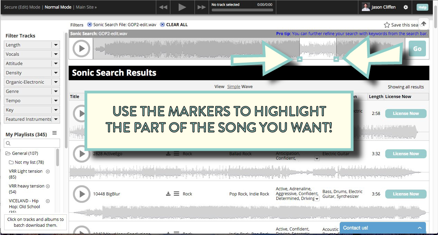This screenshot has height=235, width=438.
Task: Open the VRR Light tension playlist
Action: point(26,174)
